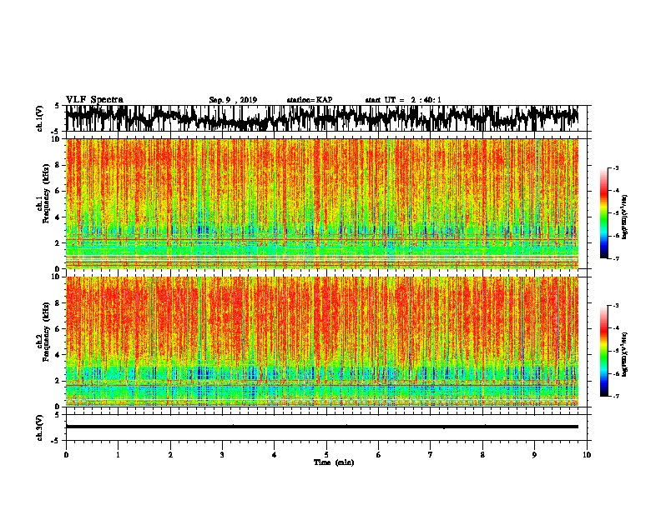661x510 pixels.
Task: Click the '-7' label on lower colorbar
Action: point(615,397)
